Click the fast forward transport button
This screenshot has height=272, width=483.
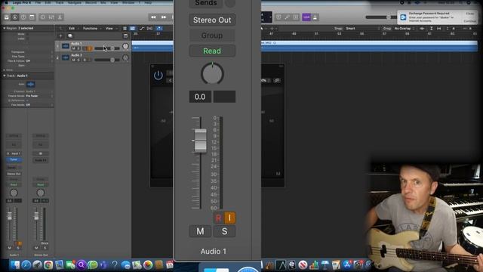[164, 17]
